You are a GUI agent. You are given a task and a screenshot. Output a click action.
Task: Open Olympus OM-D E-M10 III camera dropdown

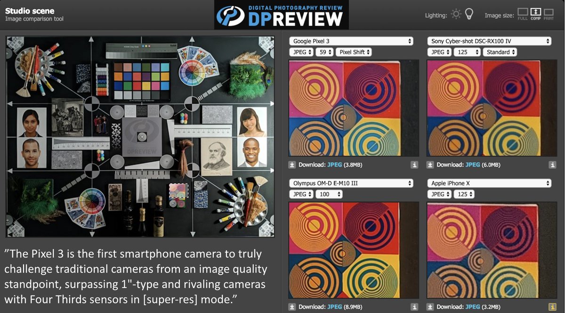[351, 183]
